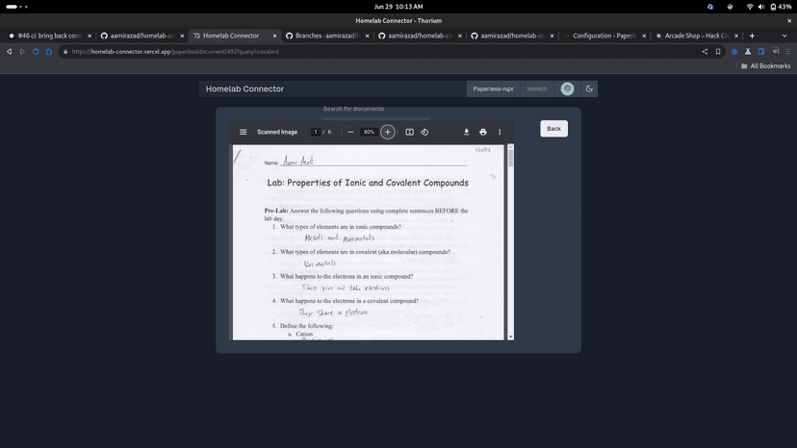Switch to the Immich tab
Screen dimensions: 797x448
pos(537,88)
